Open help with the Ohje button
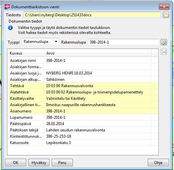Image resolution: width=174 pixels, height=170 pixels. click(x=158, y=163)
